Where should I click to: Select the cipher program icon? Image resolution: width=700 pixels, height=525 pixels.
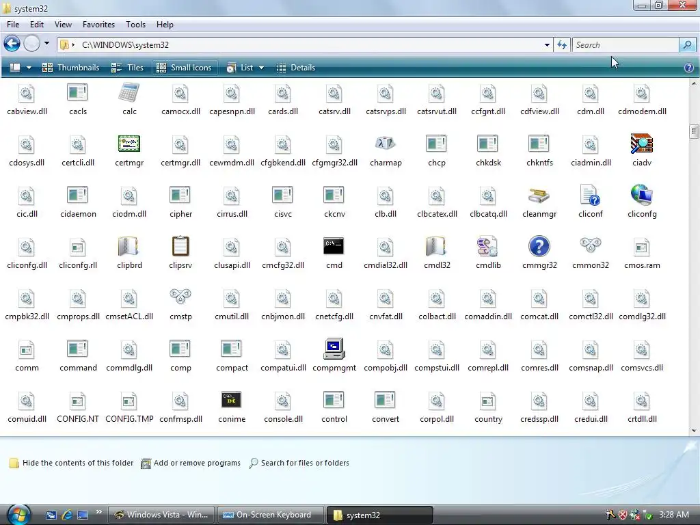(x=180, y=195)
